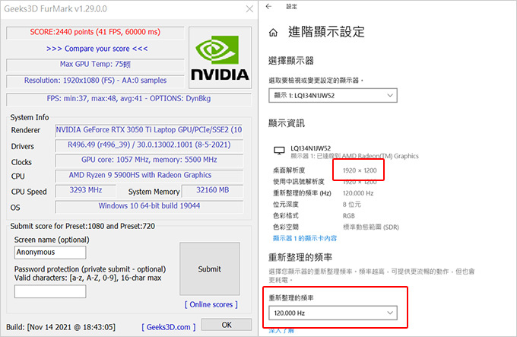Click the 32160 MB System Memory value
This screenshot has width=517, height=337.
coord(212,190)
